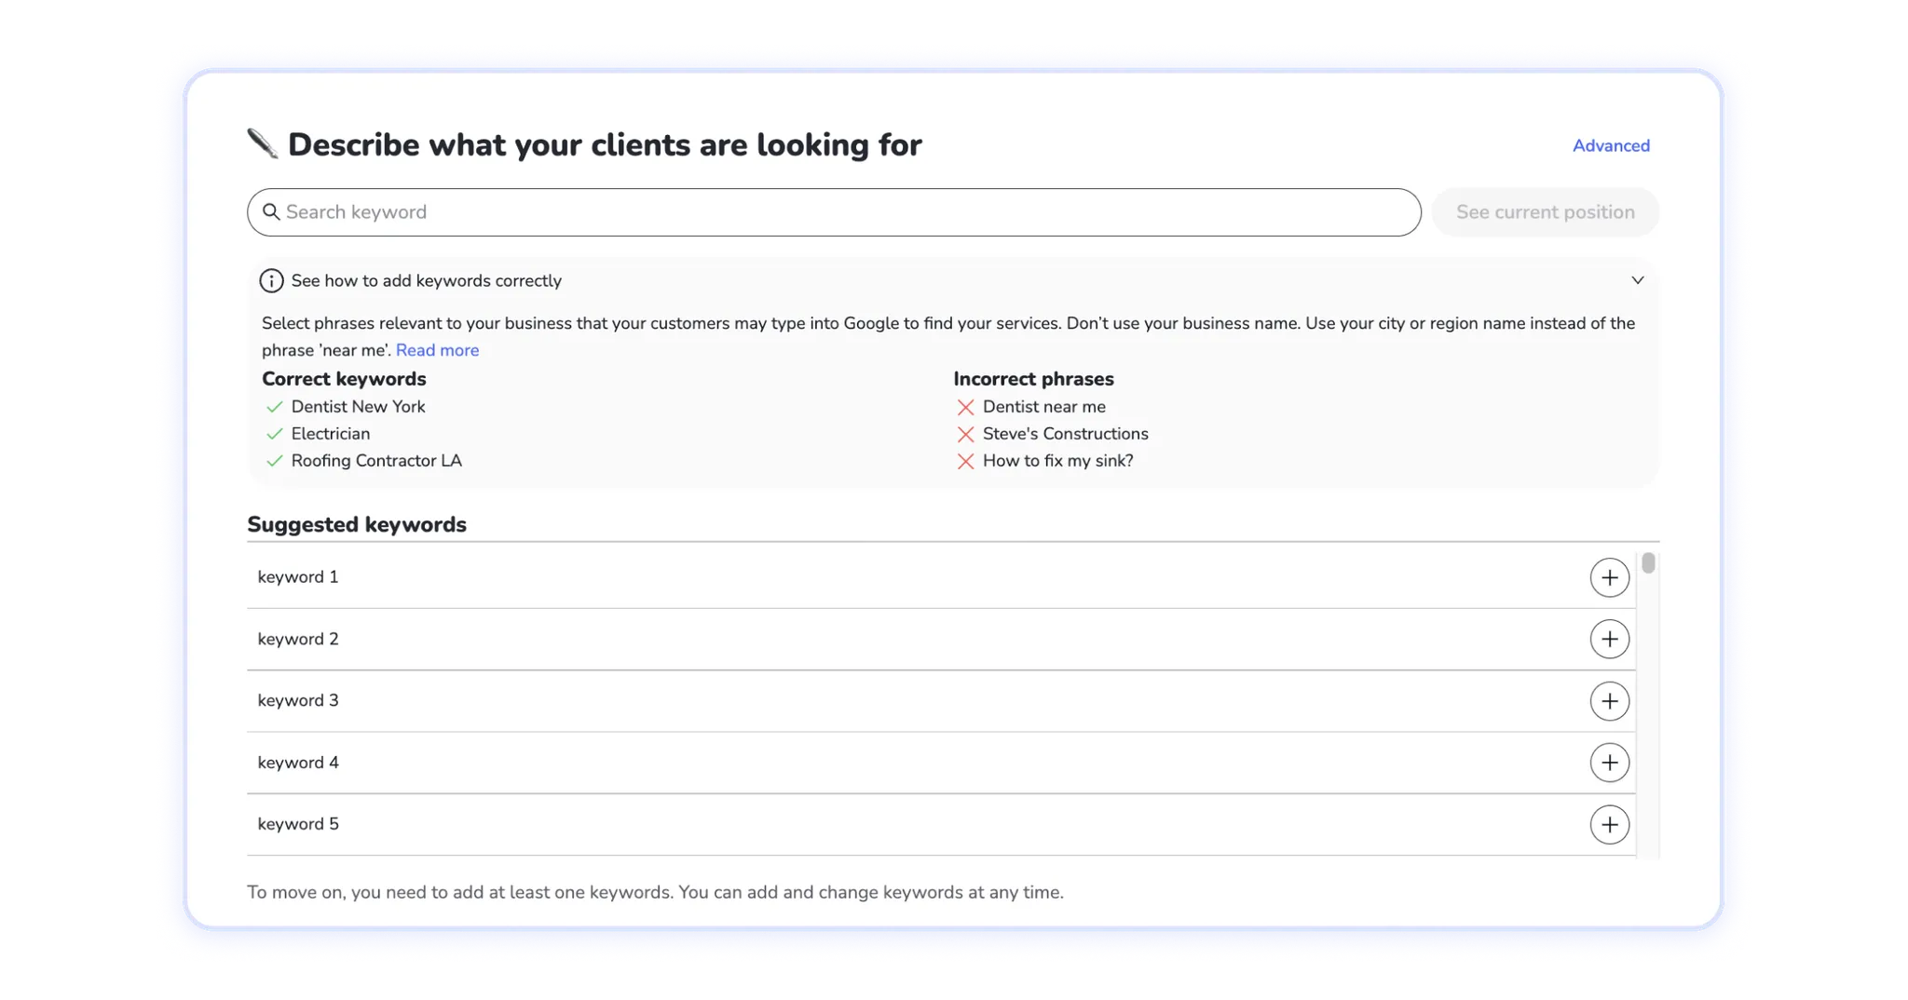Select the keyword 1 row text
This screenshot has width=1908, height=1000.
[298, 577]
